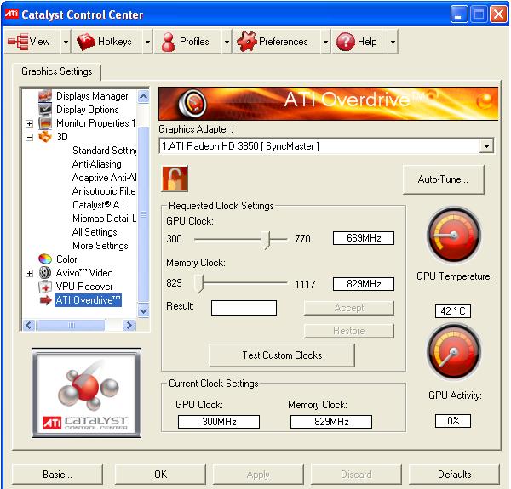The width and height of the screenshot is (511, 489).
Task: Expand the Avivo Video tree node
Action: point(29,273)
